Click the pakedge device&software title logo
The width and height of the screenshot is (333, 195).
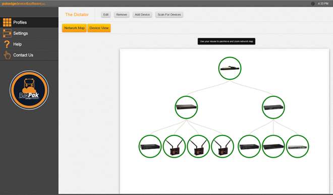[23, 4]
